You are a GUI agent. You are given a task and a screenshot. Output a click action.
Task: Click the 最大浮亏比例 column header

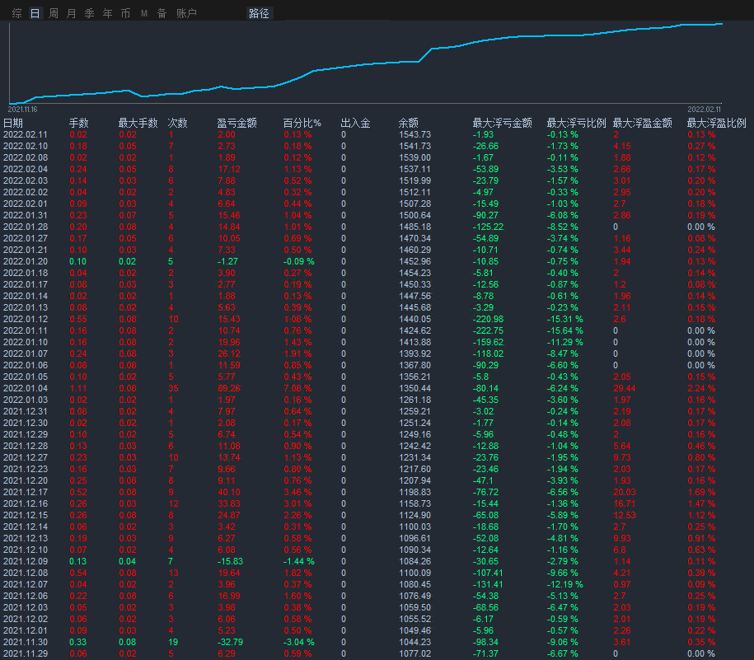(x=576, y=123)
